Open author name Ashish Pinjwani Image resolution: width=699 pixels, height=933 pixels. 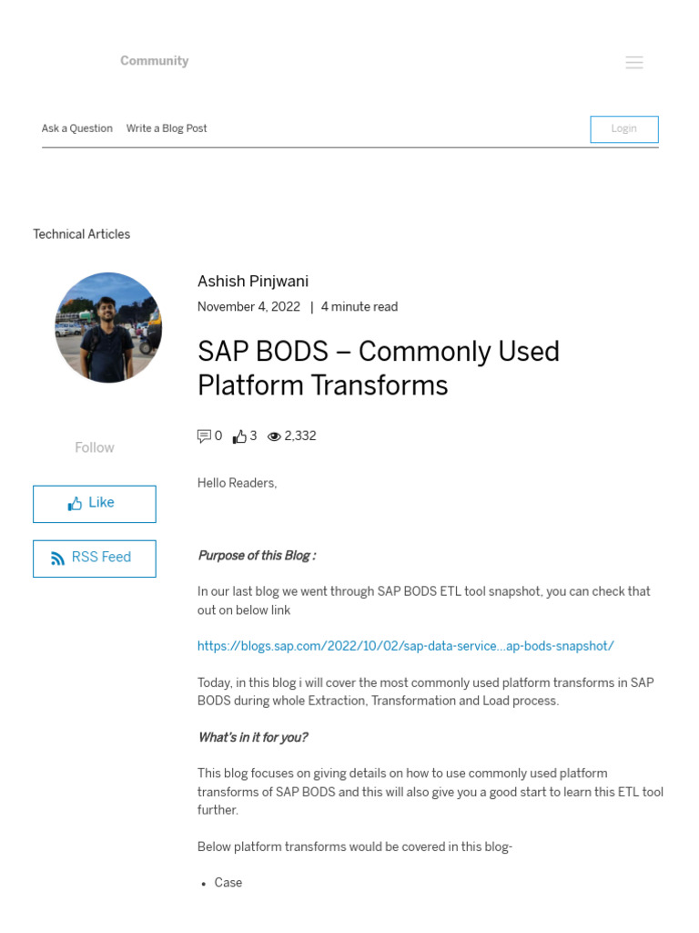(253, 282)
